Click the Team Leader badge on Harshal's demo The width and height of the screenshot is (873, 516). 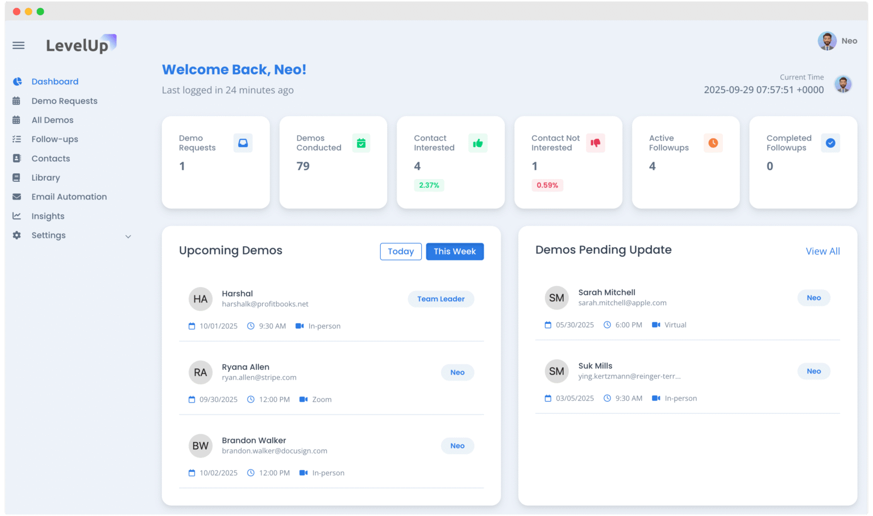pos(441,298)
